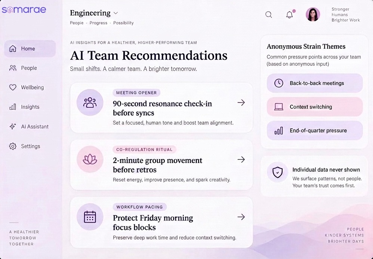The width and height of the screenshot is (373, 259).
Task: Open Settings in sidebar
Action: [30, 146]
